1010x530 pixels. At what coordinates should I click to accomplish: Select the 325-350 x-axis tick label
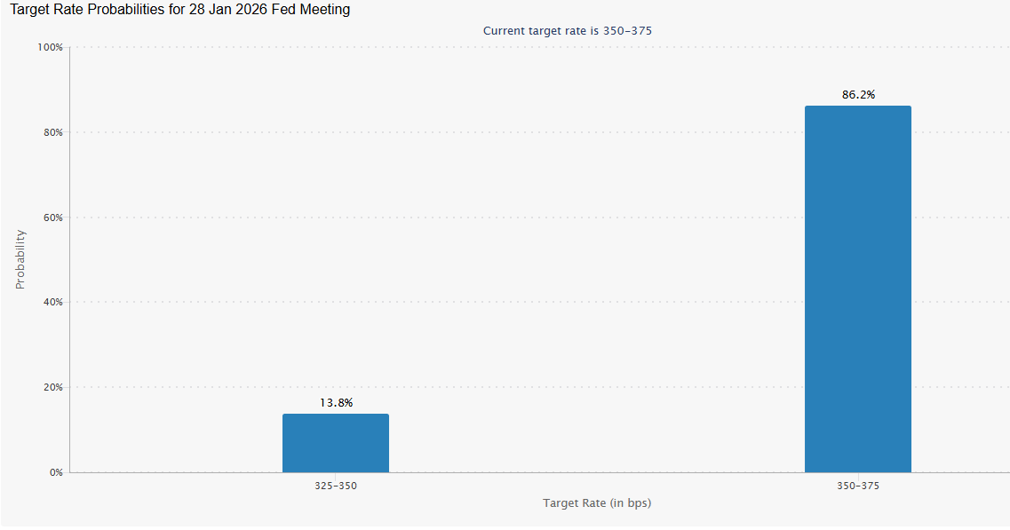pos(336,486)
